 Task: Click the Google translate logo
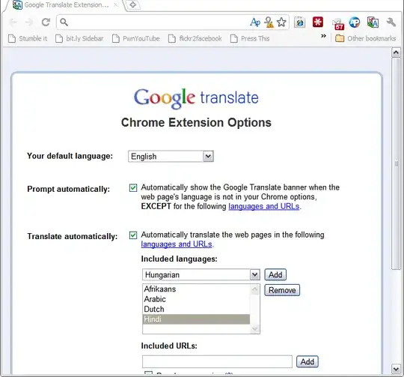[x=196, y=98]
